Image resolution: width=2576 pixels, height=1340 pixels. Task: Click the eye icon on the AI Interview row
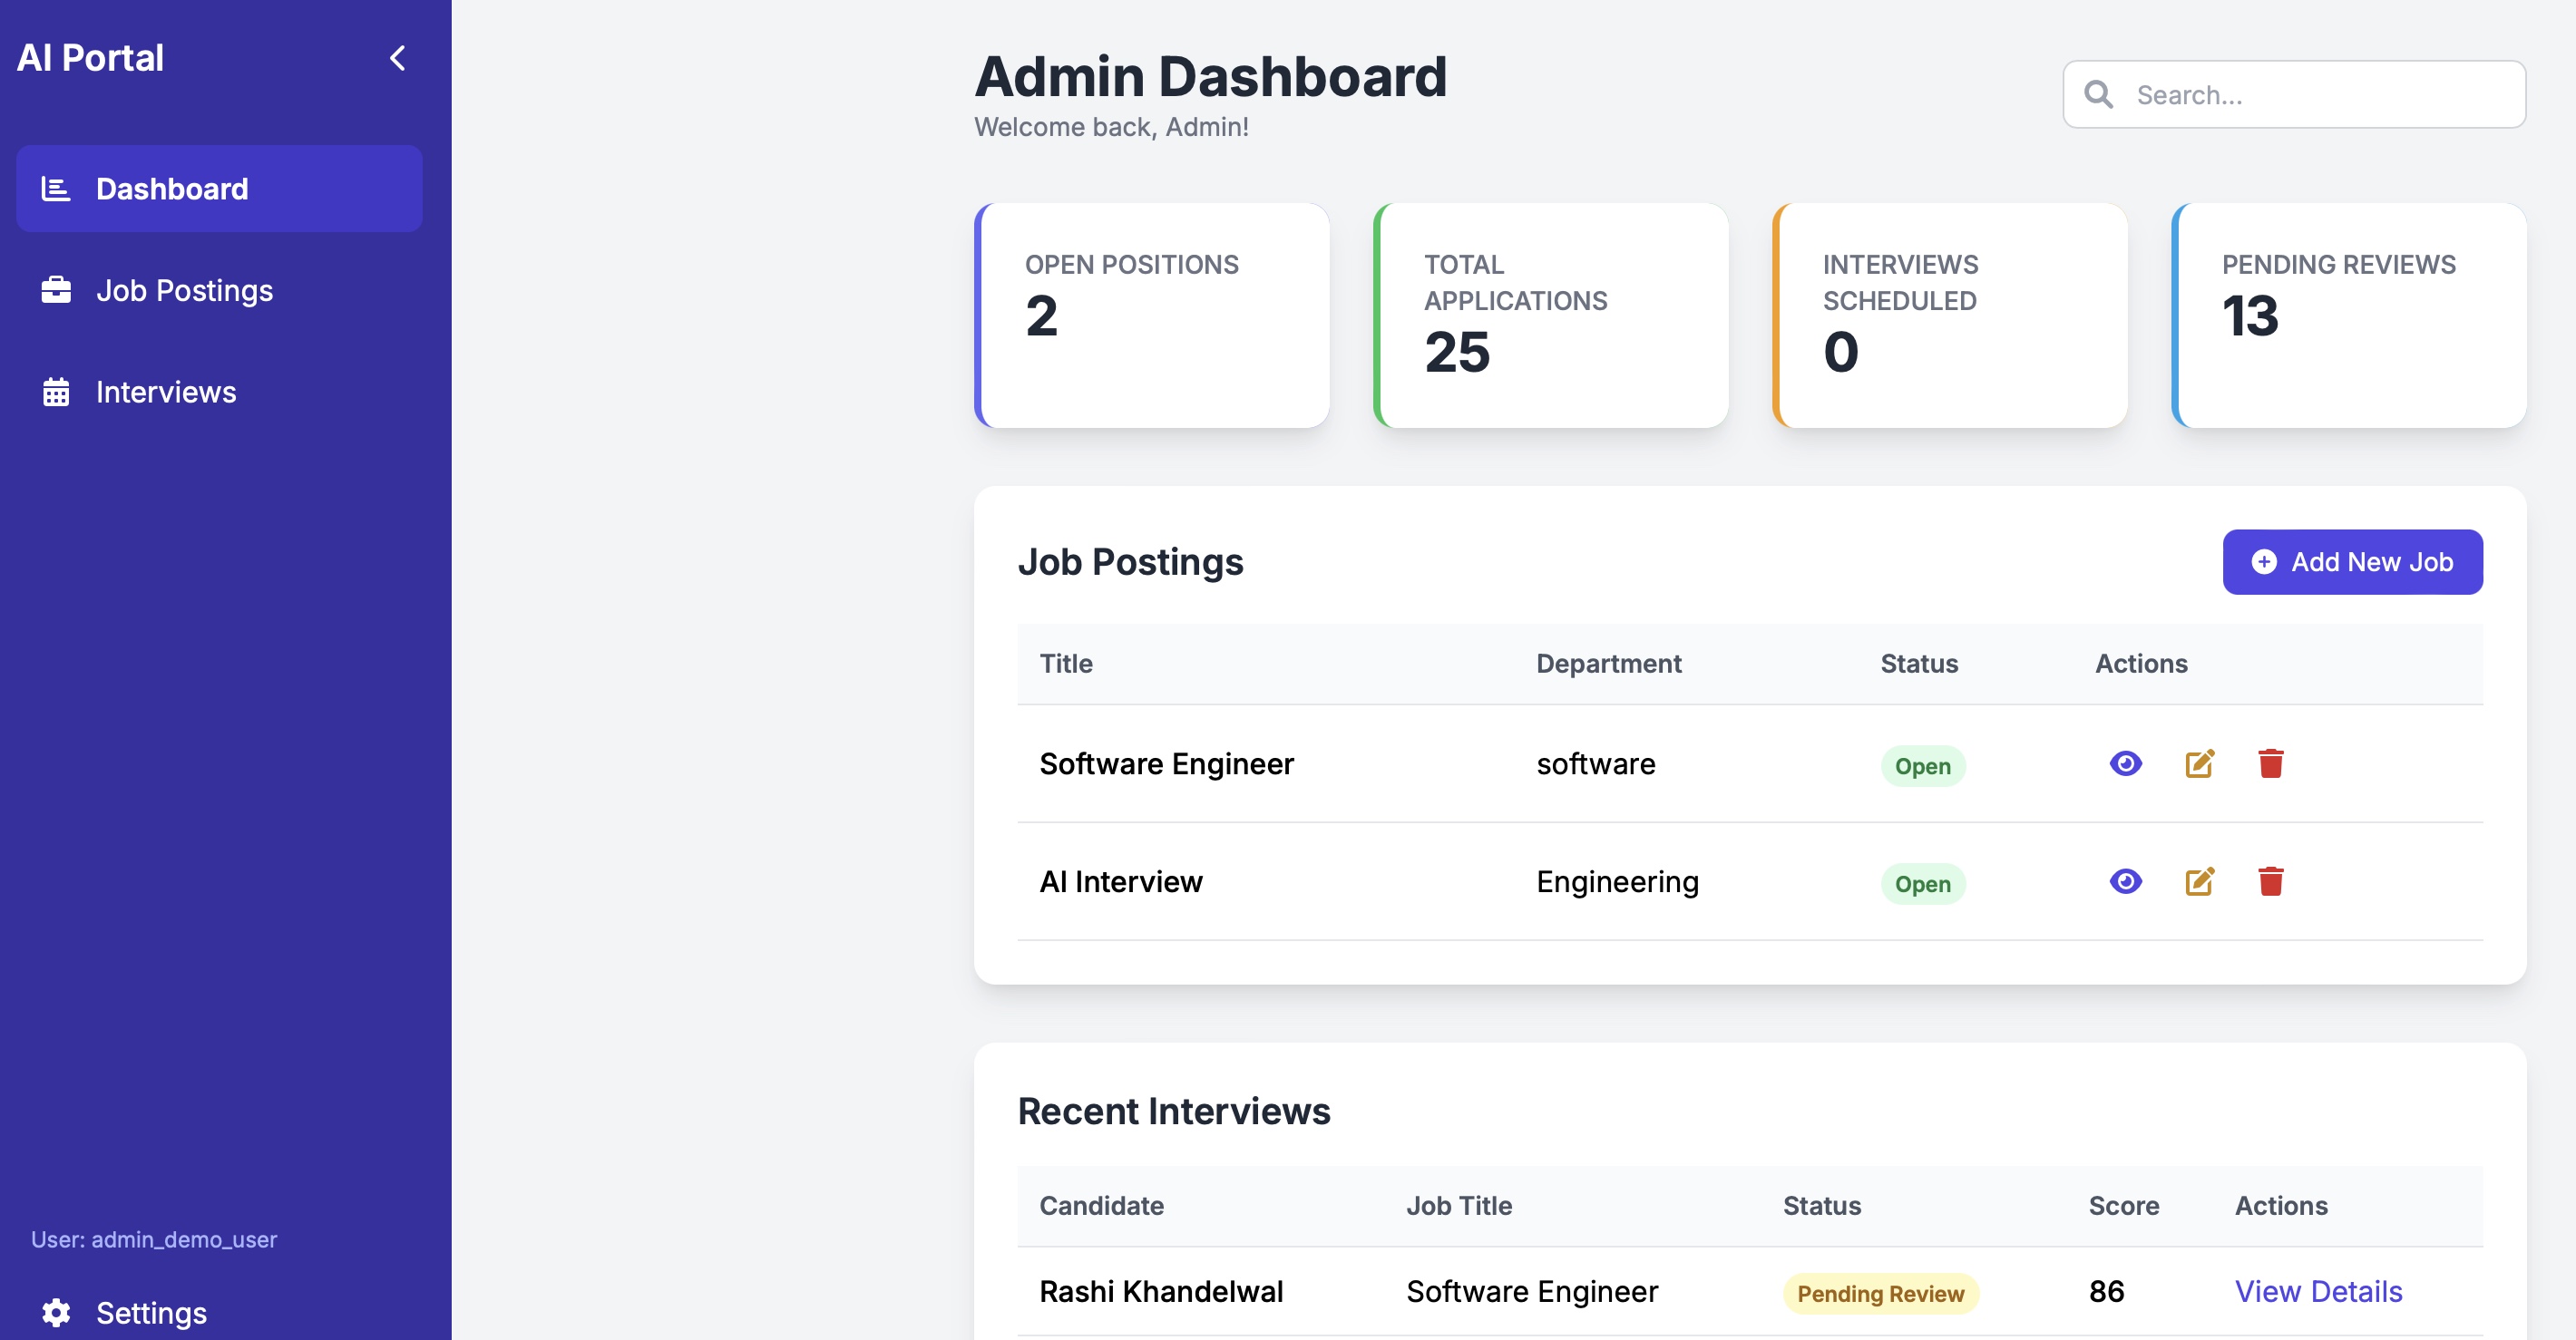click(2125, 881)
